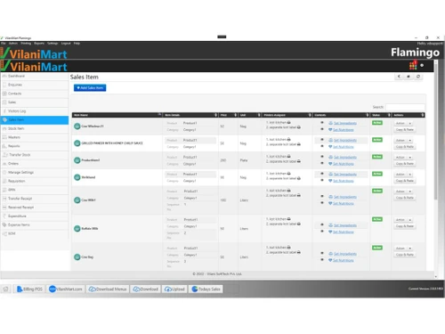Viewport: 445px width, 334px height.
Task: Click the green item icon for Buffalo Milk
Action: point(77,229)
